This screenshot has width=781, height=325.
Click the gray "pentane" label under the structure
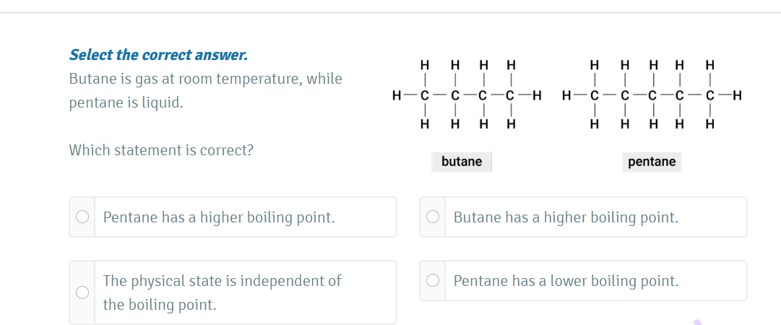652,162
